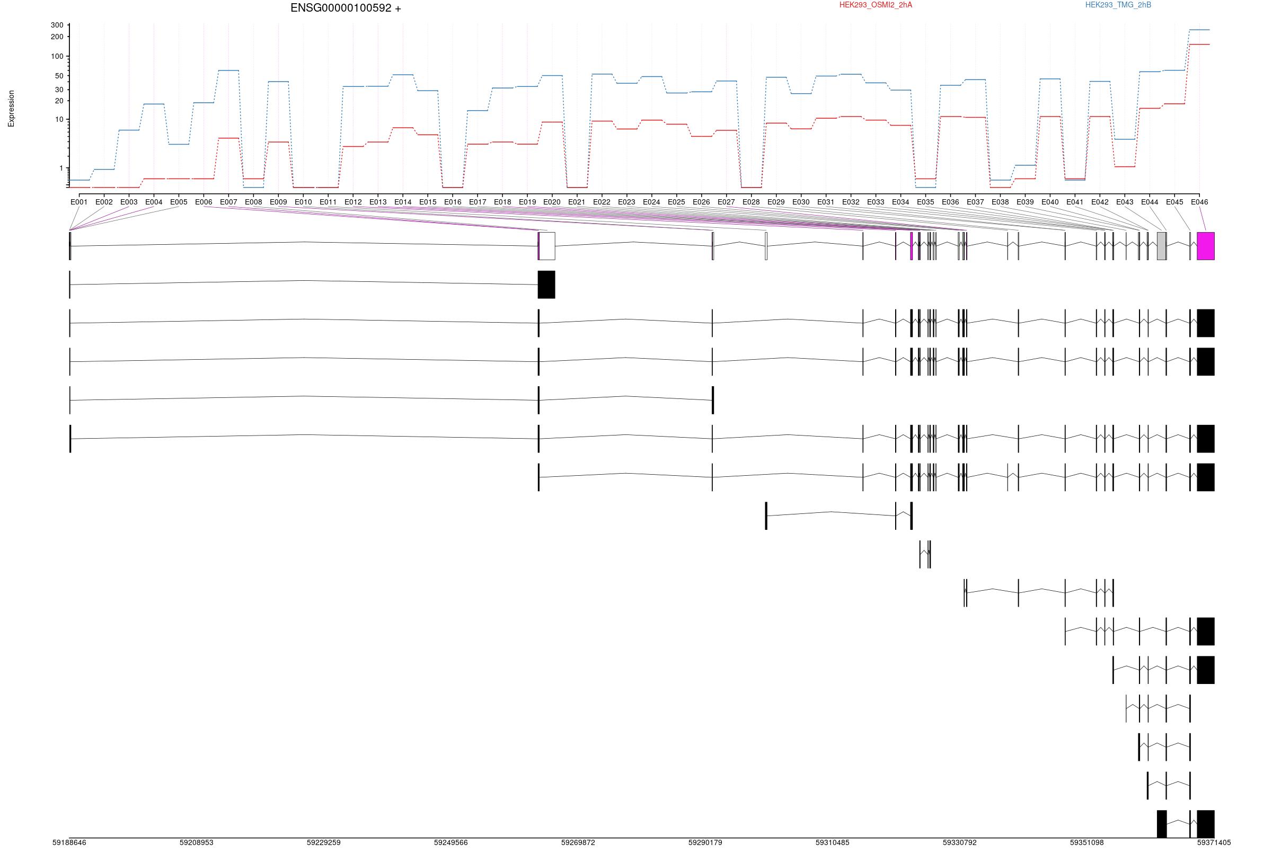The width and height of the screenshot is (1272, 853).
Task: Click the exon label E030
Action: tap(801, 202)
